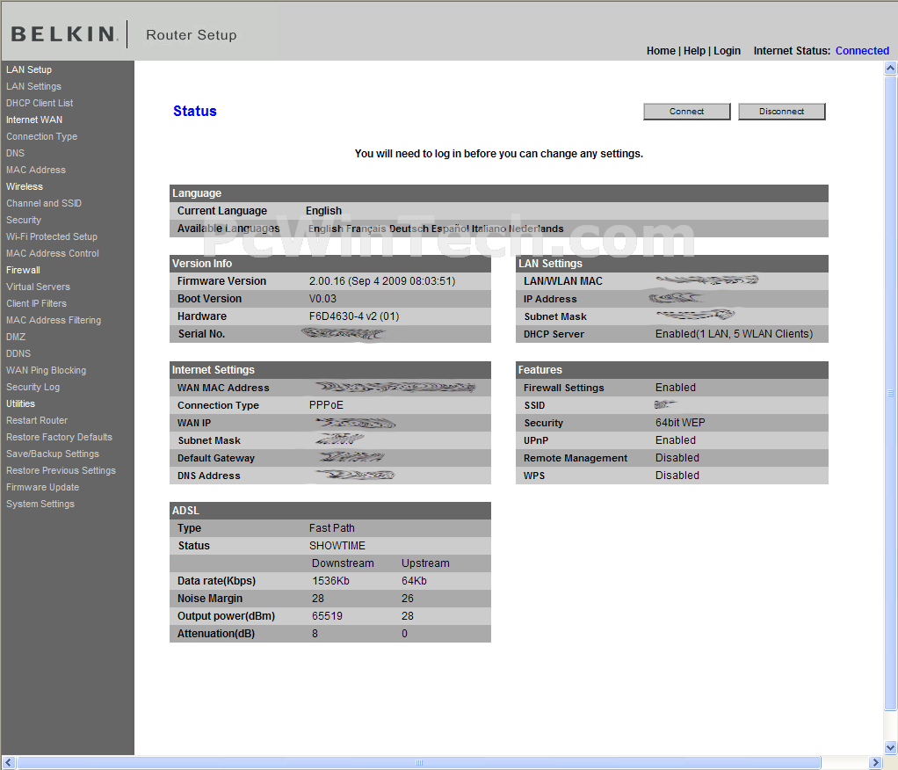
Task: Open the Home link
Action: tap(661, 51)
